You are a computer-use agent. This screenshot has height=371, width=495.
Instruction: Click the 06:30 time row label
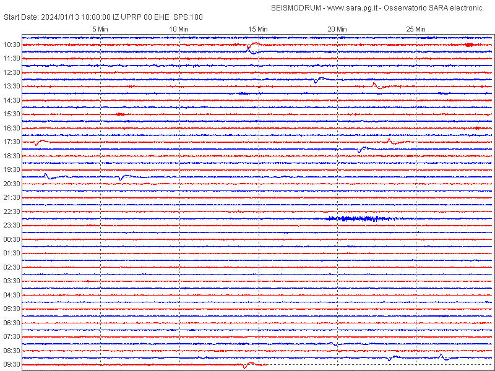(12, 323)
